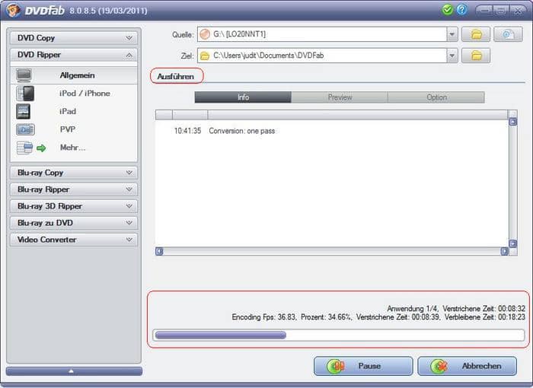Click 'Encoding Fps: 36.83' status text
Viewport: 533px width, 388px height.
(263, 317)
